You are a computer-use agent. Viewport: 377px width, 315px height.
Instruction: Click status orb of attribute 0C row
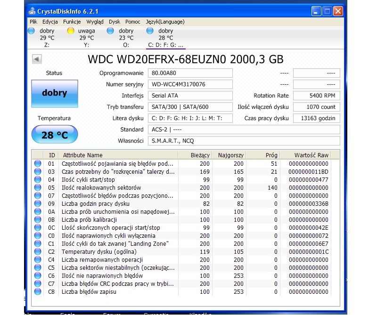coord(38,227)
